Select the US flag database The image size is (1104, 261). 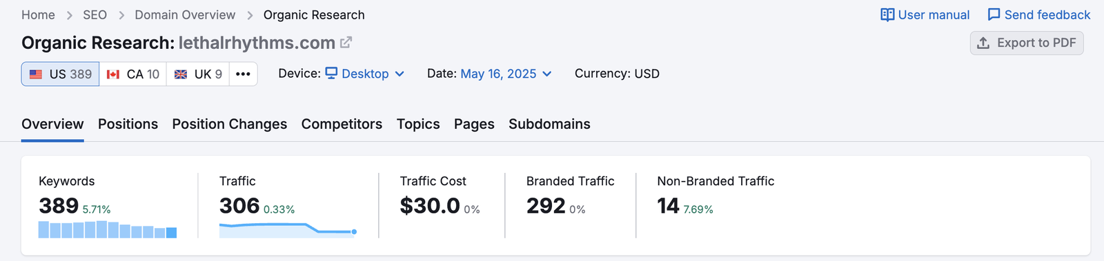(x=61, y=74)
